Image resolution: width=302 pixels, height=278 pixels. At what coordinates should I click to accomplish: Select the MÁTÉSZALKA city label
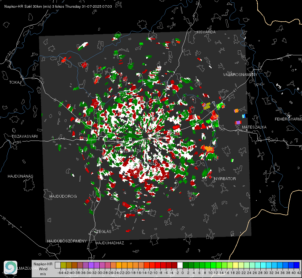[x=254, y=127]
